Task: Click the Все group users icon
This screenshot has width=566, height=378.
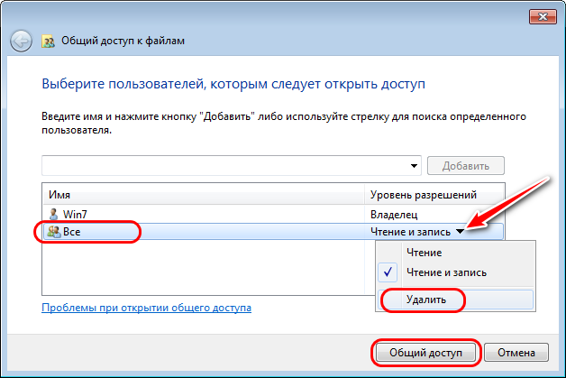Action: 54,232
